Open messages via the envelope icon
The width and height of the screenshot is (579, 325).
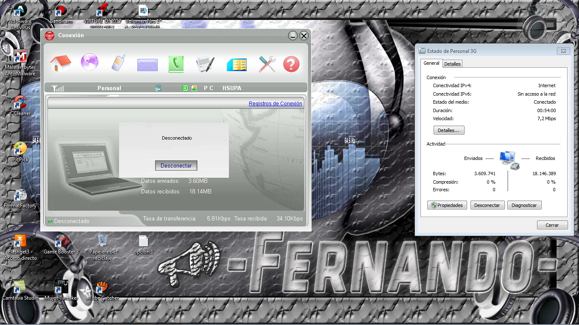(x=147, y=65)
